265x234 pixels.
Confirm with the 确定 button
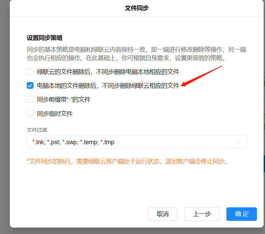coord(242,214)
